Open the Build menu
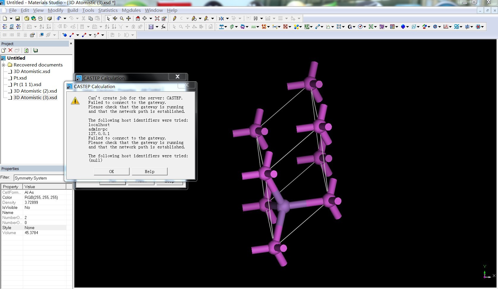The image size is (498, 289). [x=73, y=10]
